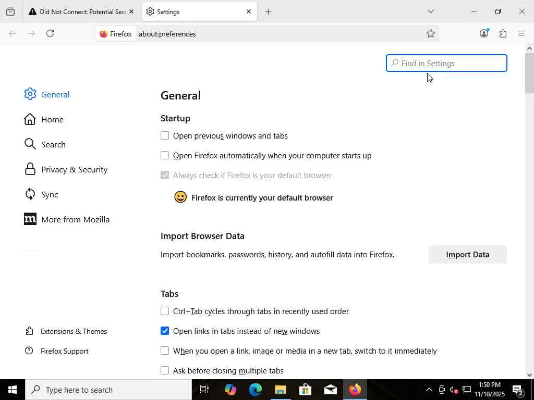Screen dimensions: 534x400
Task: Open the Firefox account icon
Action: pos(484,34)
